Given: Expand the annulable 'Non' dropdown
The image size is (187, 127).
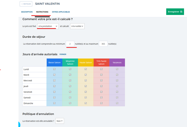Looking at the screenshot, I should click(60, 121).
